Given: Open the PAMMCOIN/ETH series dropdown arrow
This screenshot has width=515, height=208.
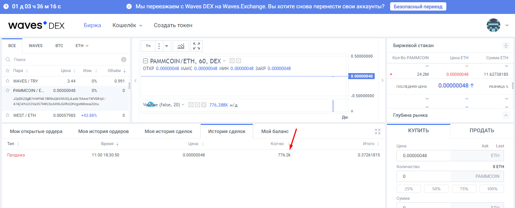Looking at the screenshot, I should tap(224, 61).
